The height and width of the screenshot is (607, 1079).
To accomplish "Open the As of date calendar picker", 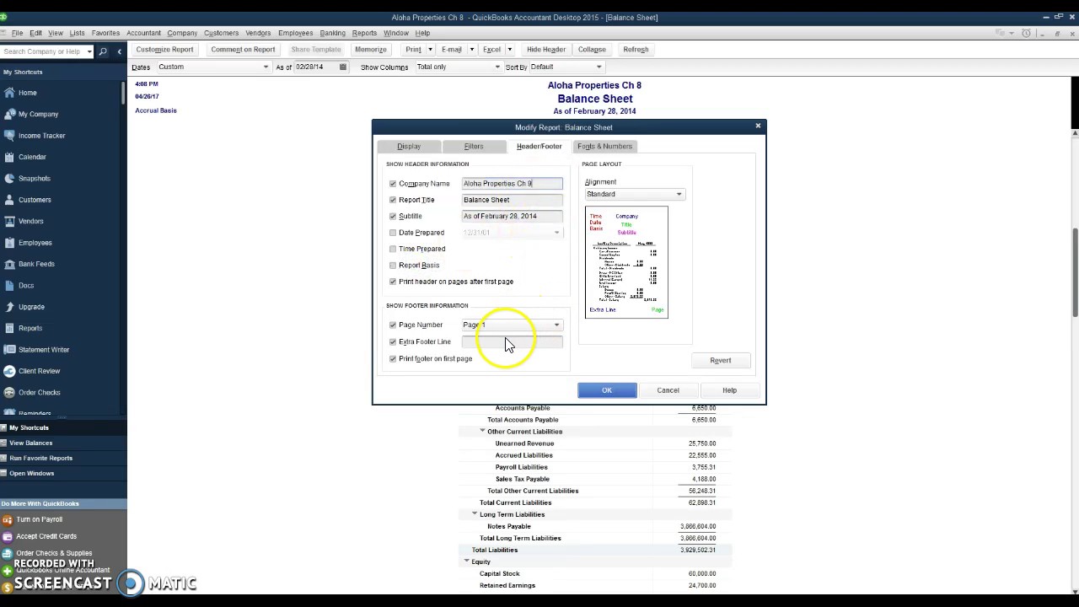I will pos(343,67).
